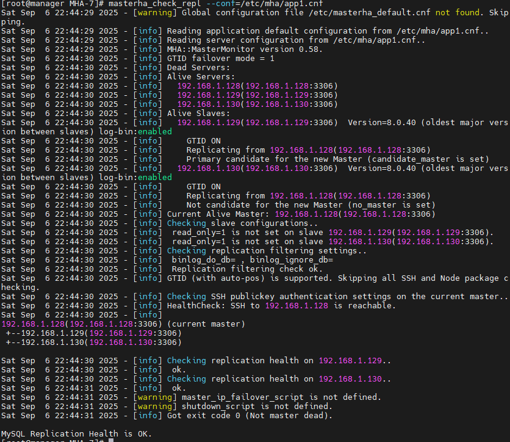Click 'binlog_do_db= , binlog_ignore_db=' text
This screenshot has height=442, width=510.
(253, 259)
